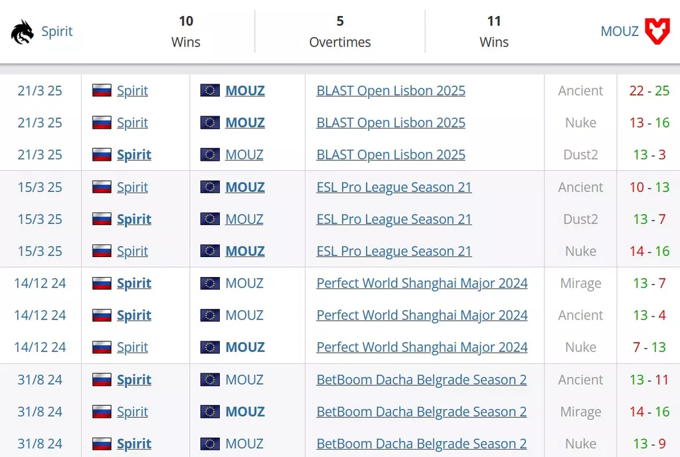Click the Dust2 map label in the 13 - 3 row
The image size is (680, 457).
tap(580, 155)
